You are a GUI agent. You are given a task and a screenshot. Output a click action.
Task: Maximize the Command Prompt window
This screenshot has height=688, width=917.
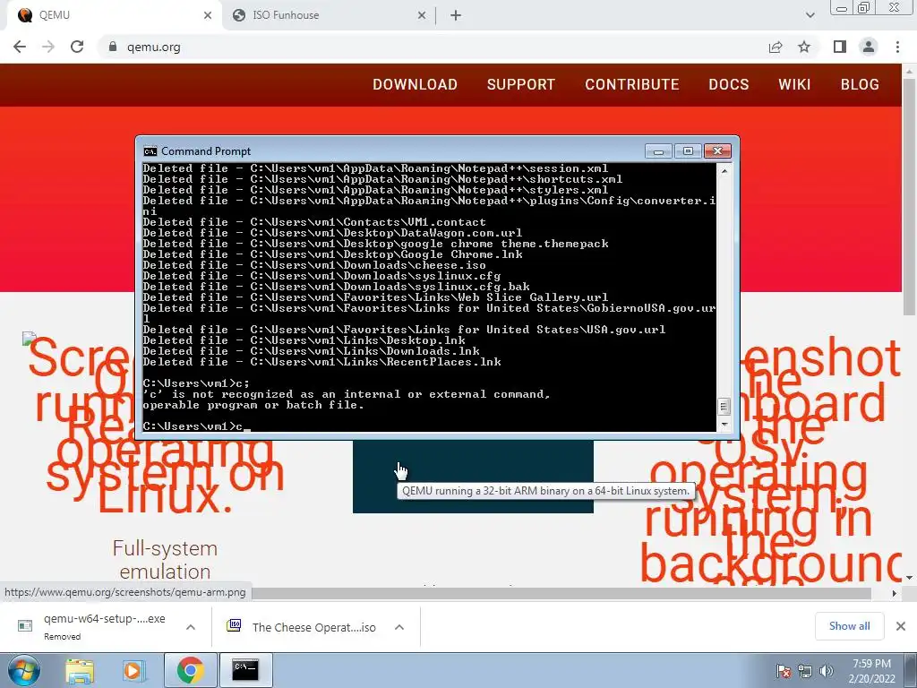tap(688, 151)
